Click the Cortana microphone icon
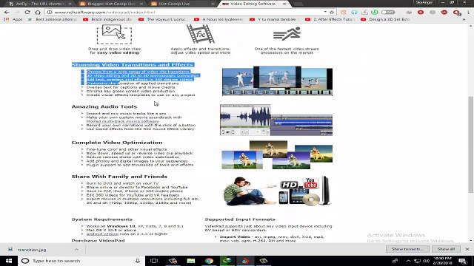Image resolution: width=474 pixels, height=266 pixels. 138,261
